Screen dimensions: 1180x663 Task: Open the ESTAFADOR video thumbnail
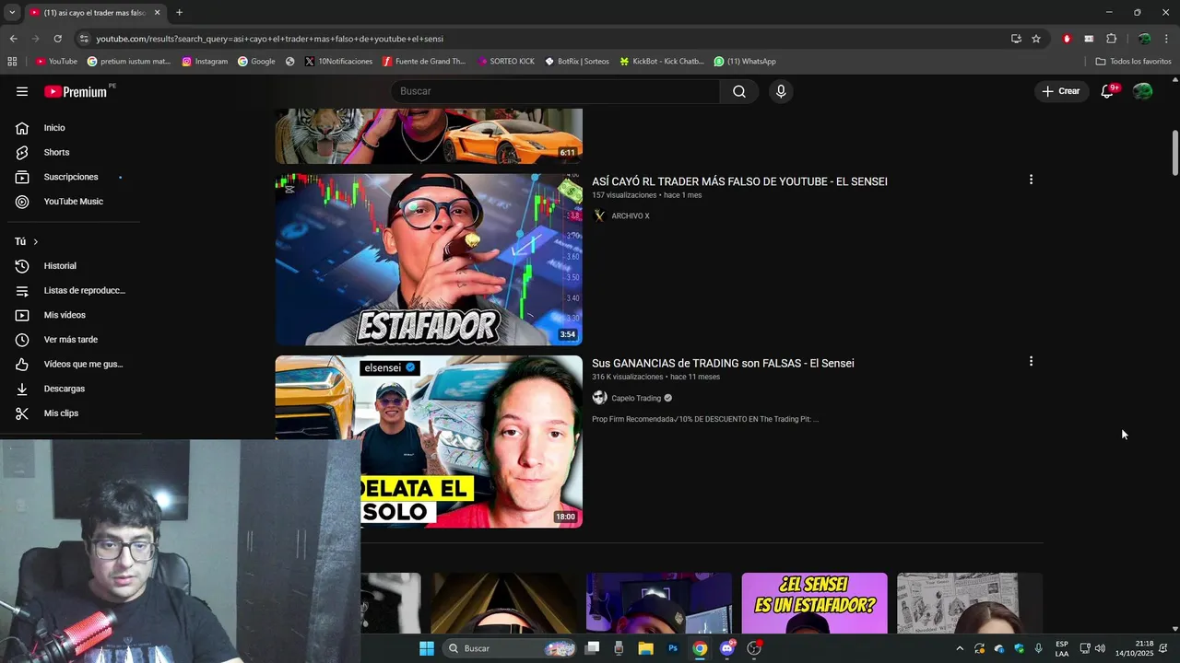tap(429, 260)
